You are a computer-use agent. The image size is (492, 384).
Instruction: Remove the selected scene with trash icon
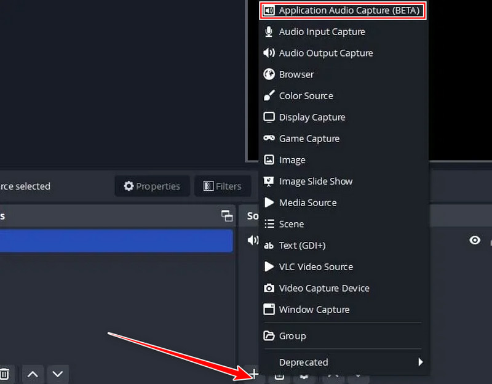4,374
